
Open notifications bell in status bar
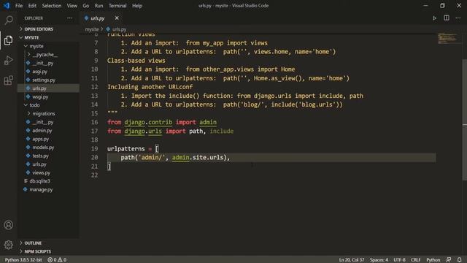pyautogui.click(x=459, y=260)
